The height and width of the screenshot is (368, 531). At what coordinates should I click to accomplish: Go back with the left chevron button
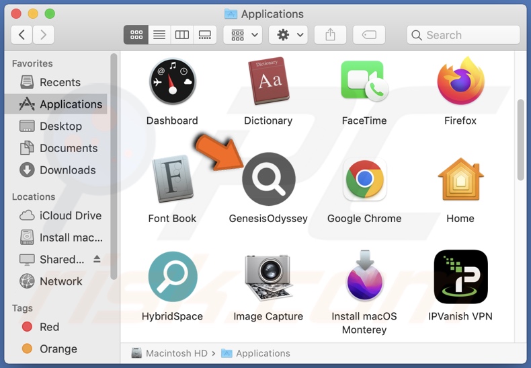click(22, 34)
